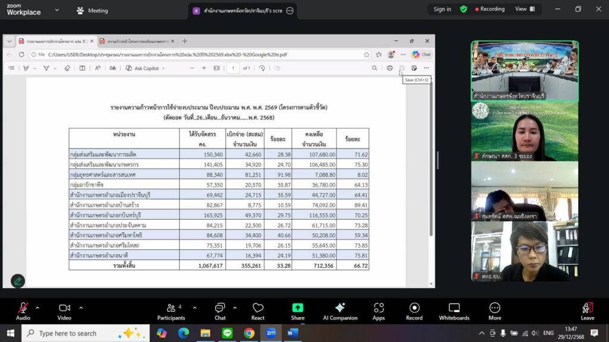The height and width of the screenshot is (342, 609).
Task: Open the Zoom Apps panel
Action: point(379,311)
